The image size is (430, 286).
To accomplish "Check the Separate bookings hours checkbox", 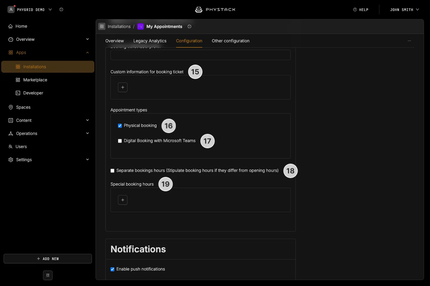I will pyautogui.click(x=112, y=171).
